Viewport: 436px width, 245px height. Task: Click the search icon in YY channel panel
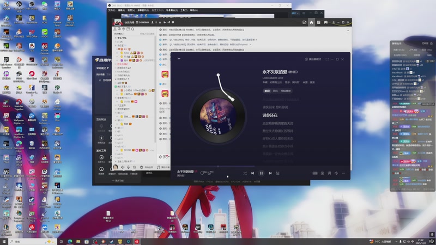click(133, 29)
